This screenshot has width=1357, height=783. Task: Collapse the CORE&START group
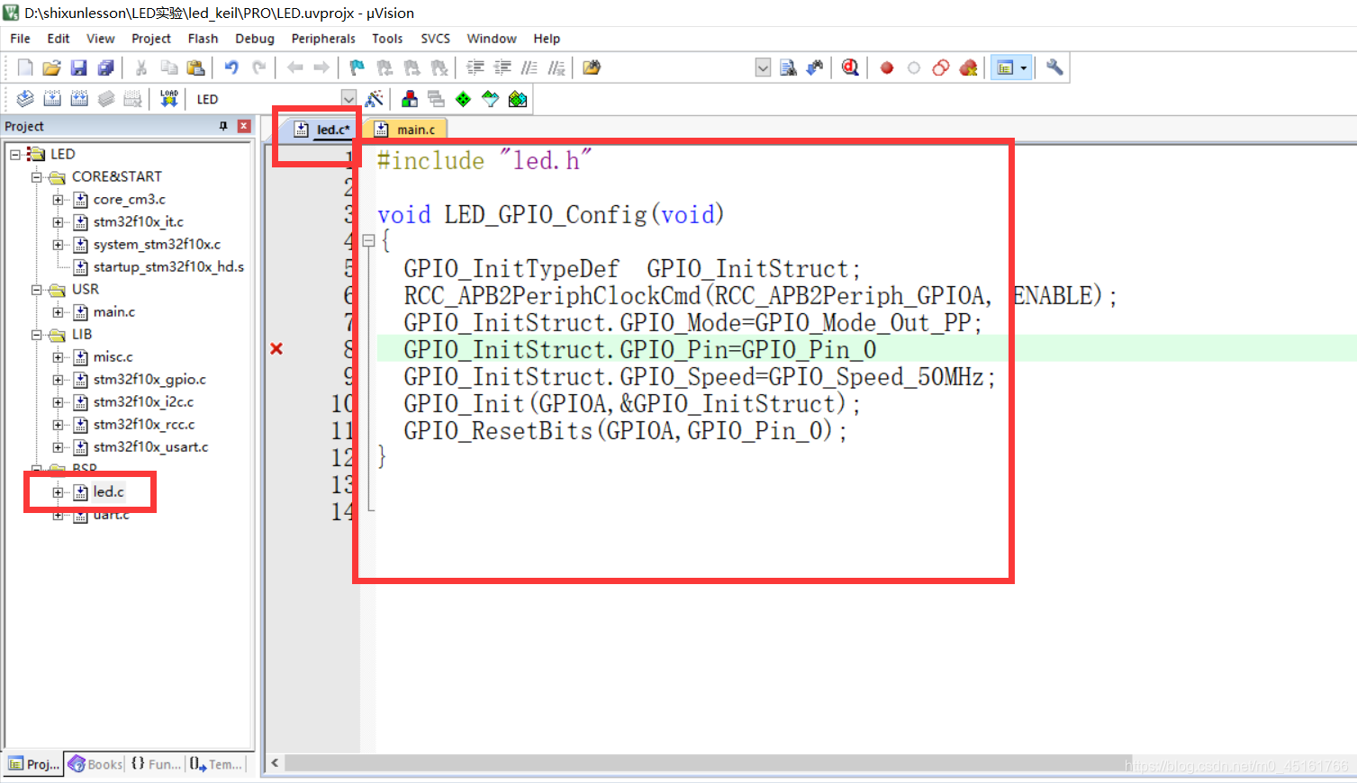pyautogui.click(x=37, y=177)
